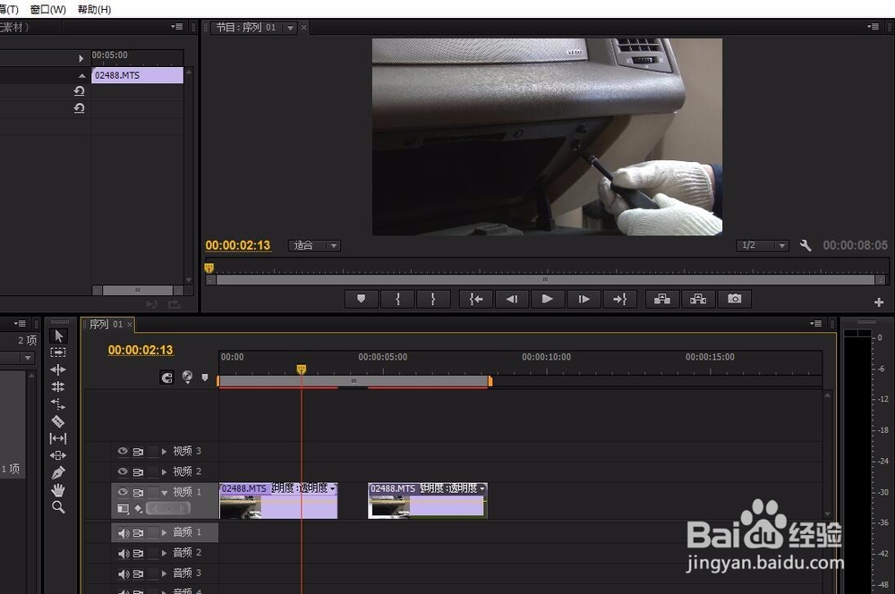Choose the Ripple Edit tool
Viewport: 895px width, 594px height.
(x=58, y=369)
